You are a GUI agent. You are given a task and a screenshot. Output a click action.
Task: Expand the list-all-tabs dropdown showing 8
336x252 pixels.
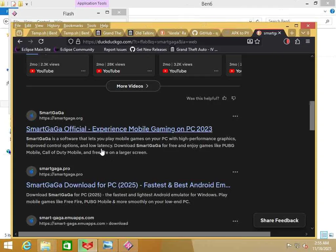305,33
